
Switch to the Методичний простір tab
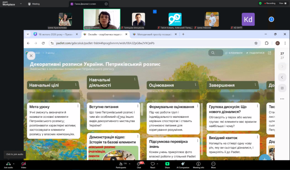click(x=154, y=34)
